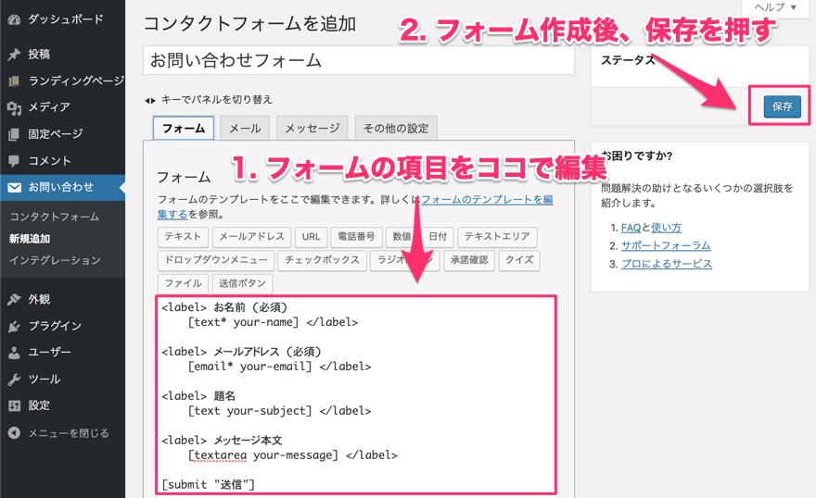Open the サポートフォーラム link
816x498 pixels.
coord(666,245)
